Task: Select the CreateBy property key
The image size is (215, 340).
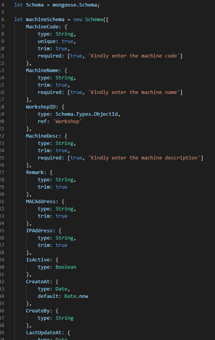Action: tap(38, 311)
